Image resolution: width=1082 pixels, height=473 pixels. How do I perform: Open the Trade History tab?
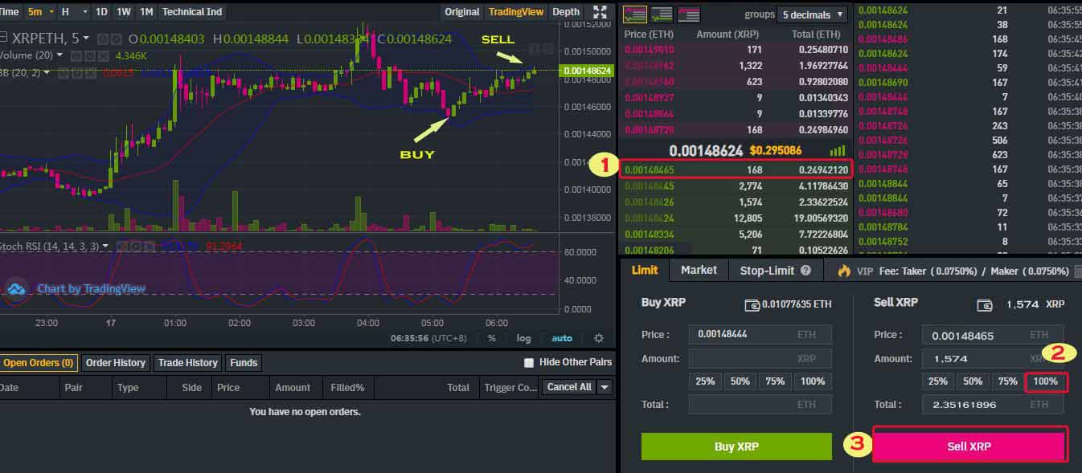(188, 363)
